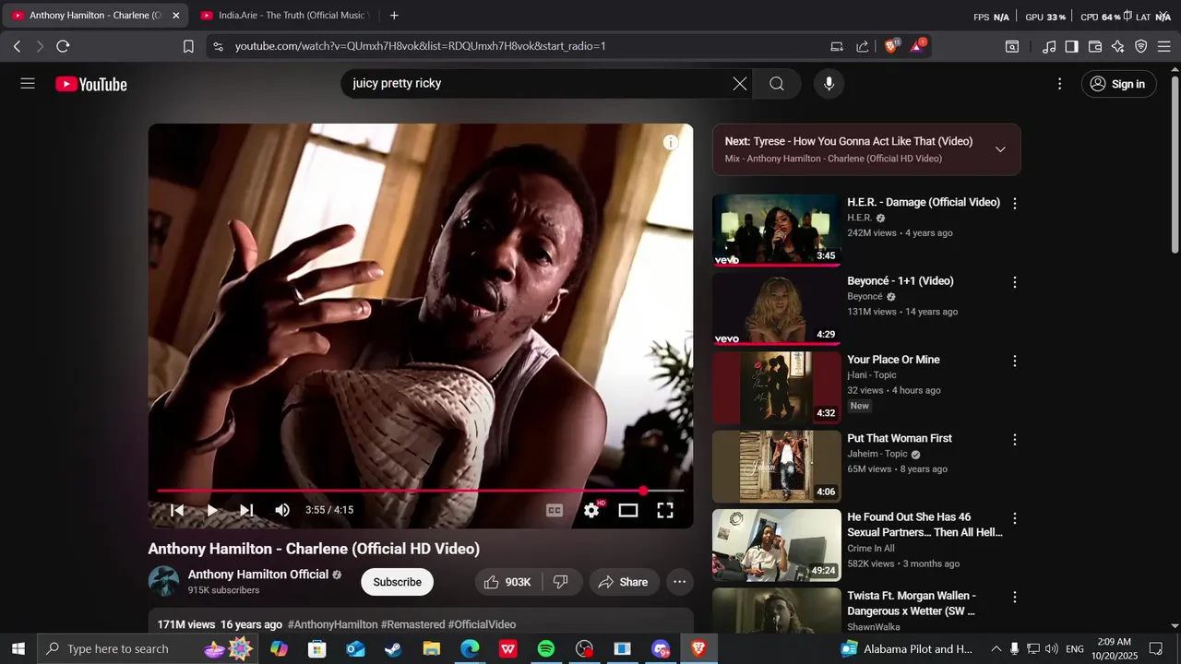The image size is (1181, 664).
Task: Open player settings gear
Action: (592, 510)
